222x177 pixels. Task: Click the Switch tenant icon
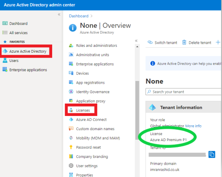[150, 42]
